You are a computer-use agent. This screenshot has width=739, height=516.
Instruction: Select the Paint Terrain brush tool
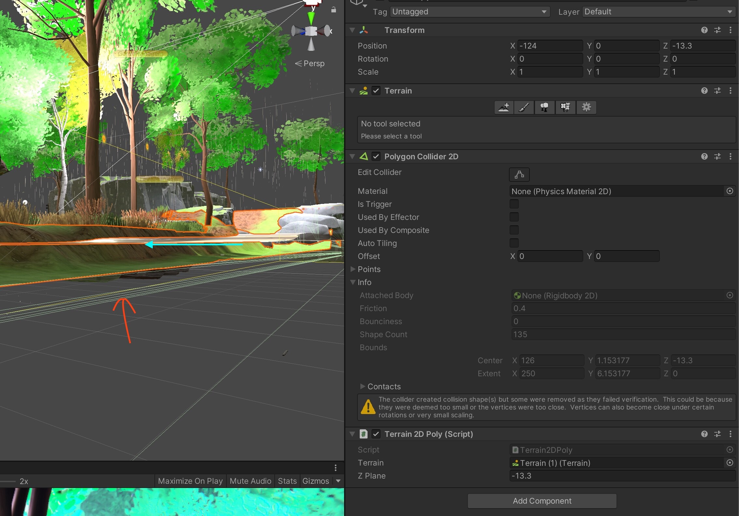click(524, 107)
